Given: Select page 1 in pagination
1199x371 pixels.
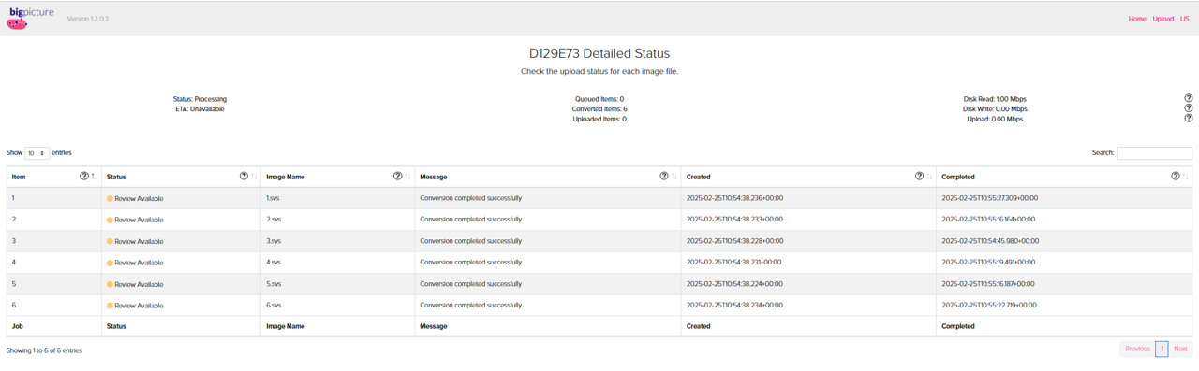Looking at the screenshot, I should point(1162,349).
